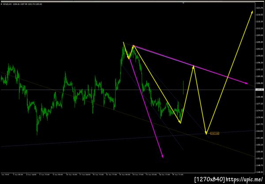
Task: Click the 1167.75 value on the price scale
Action: [x=260, y=124]
